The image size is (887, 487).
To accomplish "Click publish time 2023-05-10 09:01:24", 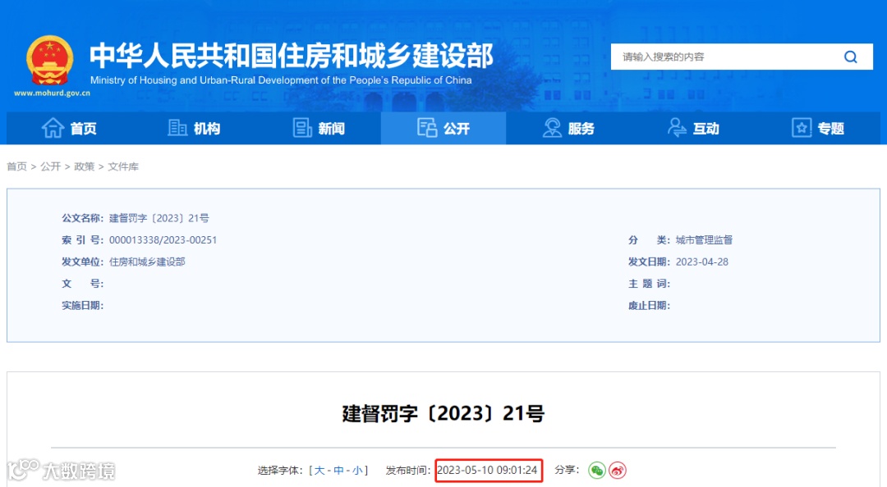I will (488, 470).
